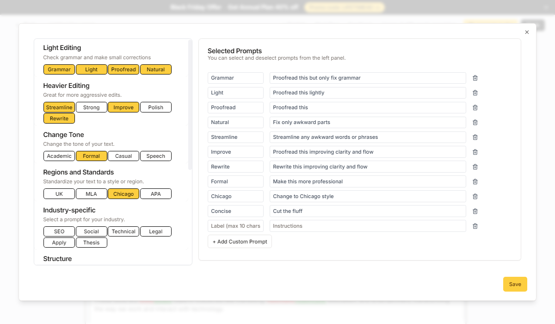Click Add Custom Prompt button
Viewport: 555px width, 324px height.
[240, 242]
